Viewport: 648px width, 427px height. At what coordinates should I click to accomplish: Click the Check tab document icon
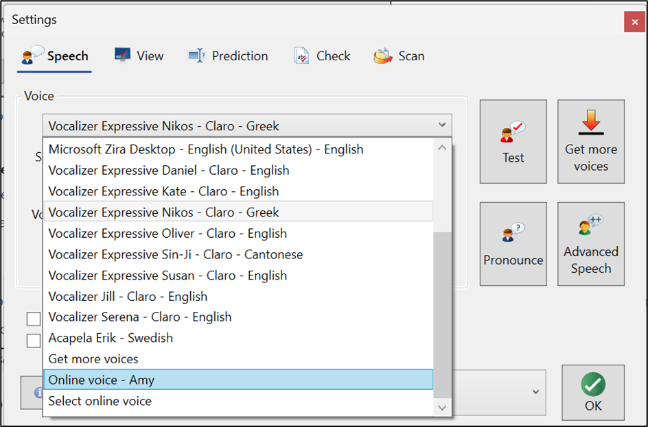coord(301,56)
